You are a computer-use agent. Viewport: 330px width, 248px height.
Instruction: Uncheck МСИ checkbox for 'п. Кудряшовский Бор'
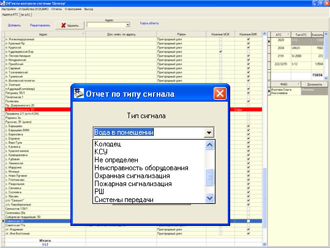pos(220,51)
